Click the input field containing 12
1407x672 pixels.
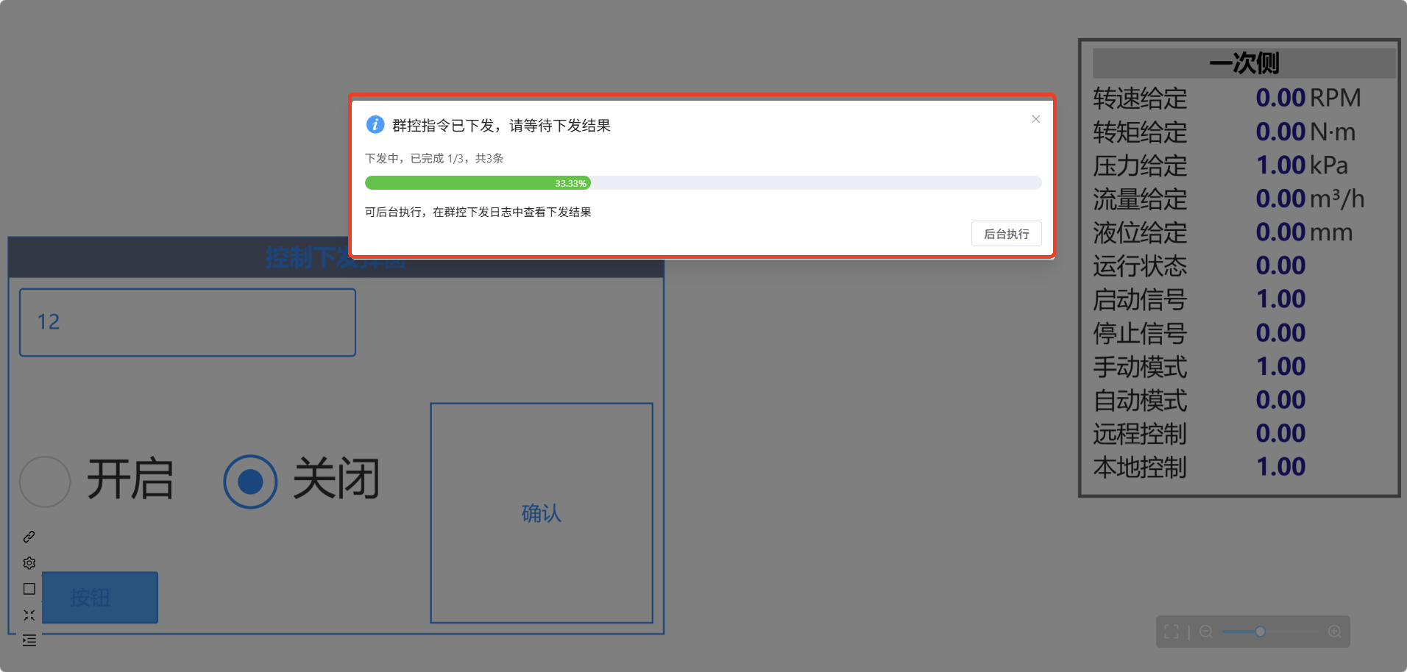tap(188, 322)
